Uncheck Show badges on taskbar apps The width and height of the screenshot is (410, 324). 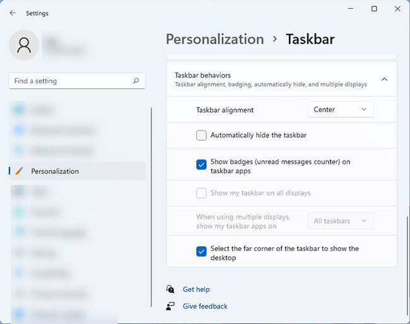pos(201,165)
